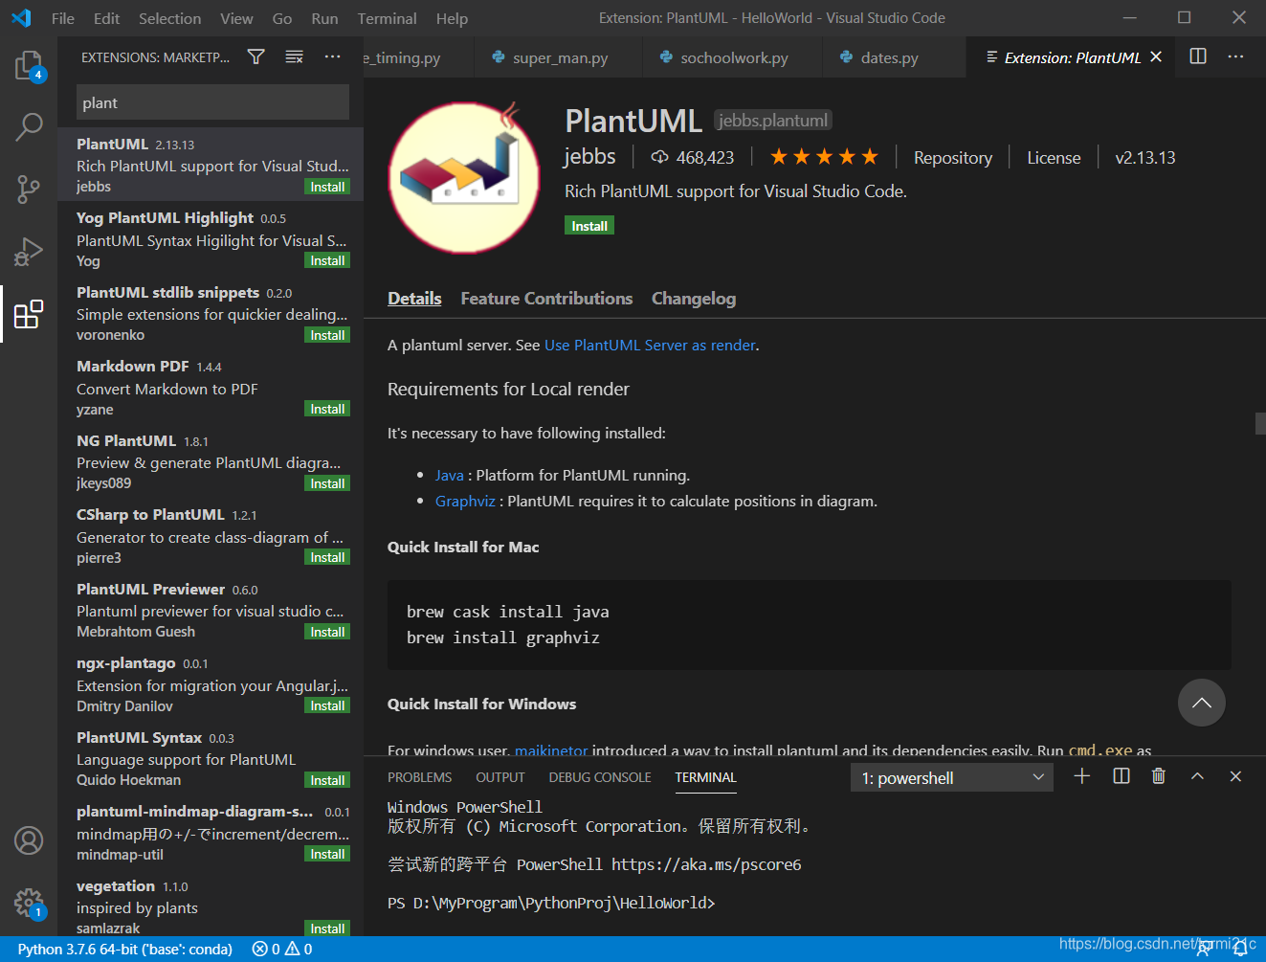Click the five-star rating
Image resolution: width=1266 pixels, height=962 pixels.
pyautogui.click(x=824, y=157)
